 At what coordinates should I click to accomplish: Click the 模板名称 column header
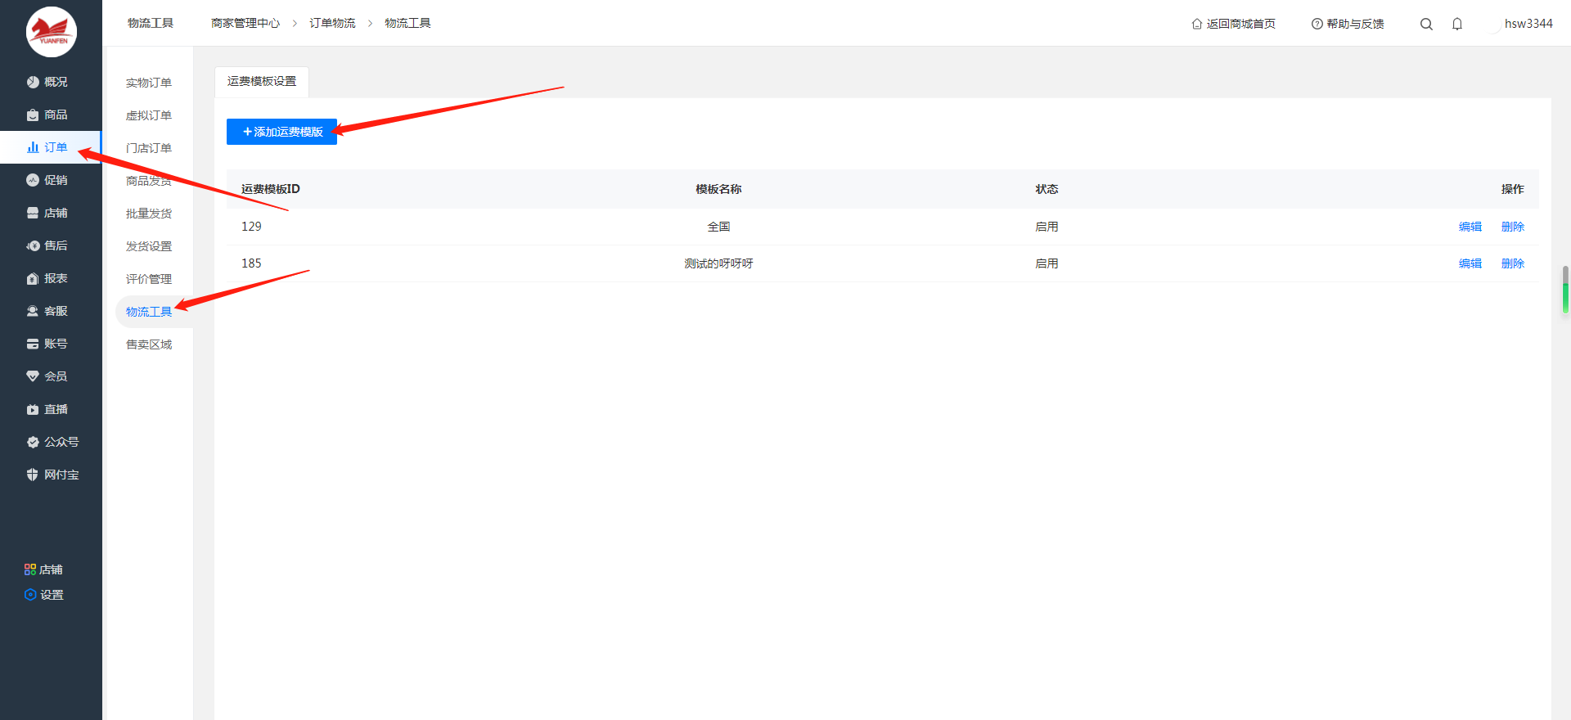[x=718, y=189]
